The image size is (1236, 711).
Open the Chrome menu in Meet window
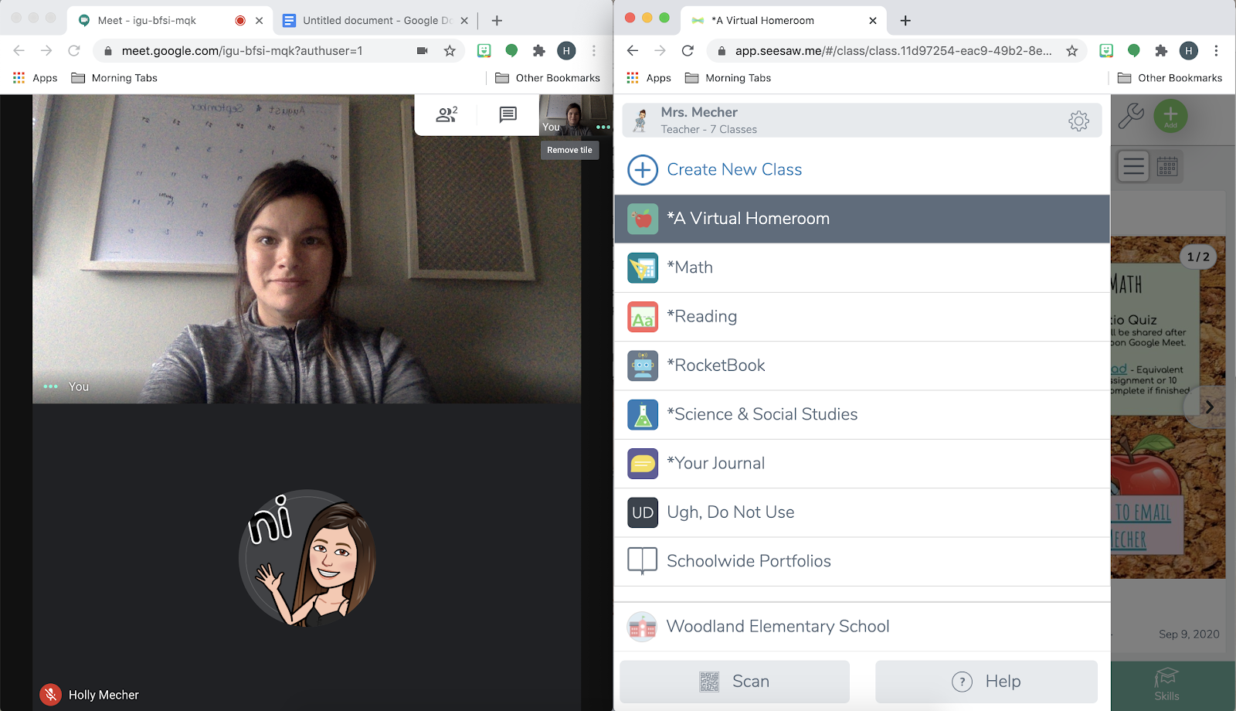[x=593, y=51]
